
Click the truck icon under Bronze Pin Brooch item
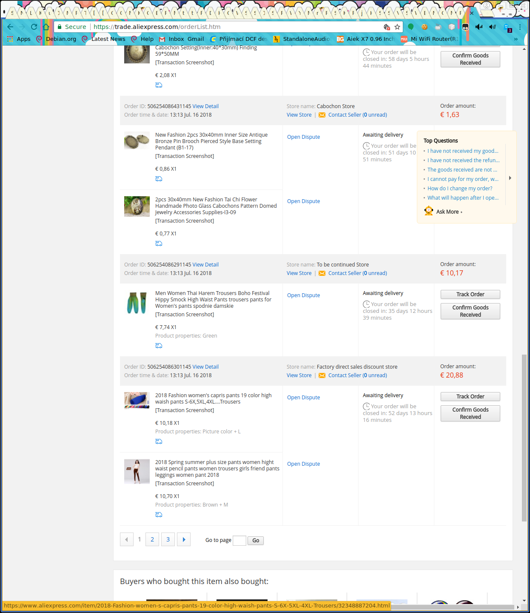point(159,179)
